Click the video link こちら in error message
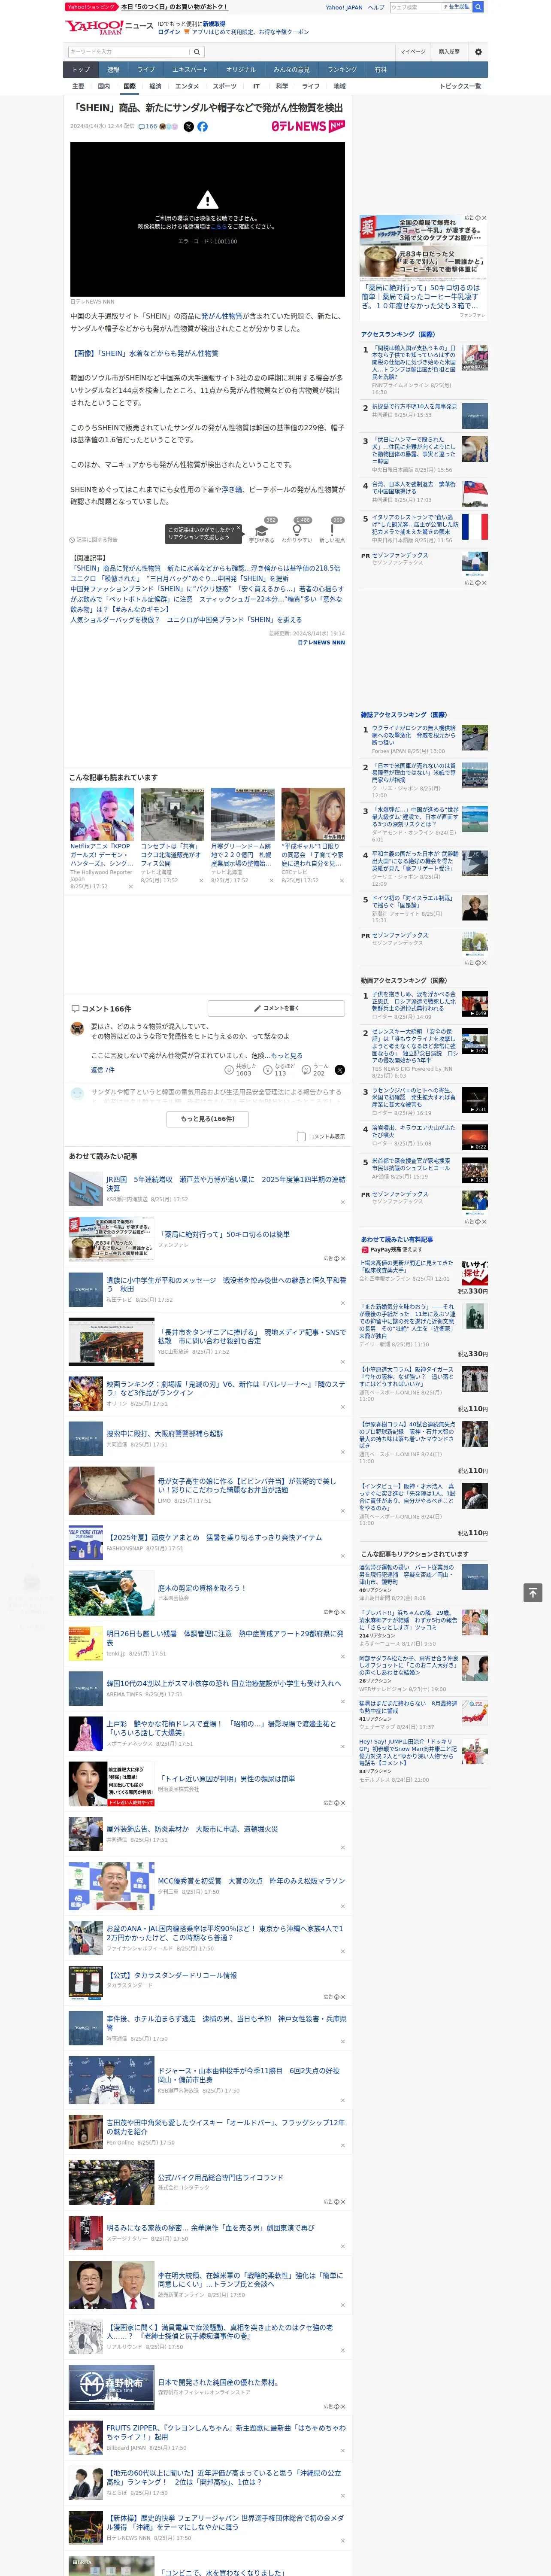The width and height of the screenshot is (551, 2576). 218,227
